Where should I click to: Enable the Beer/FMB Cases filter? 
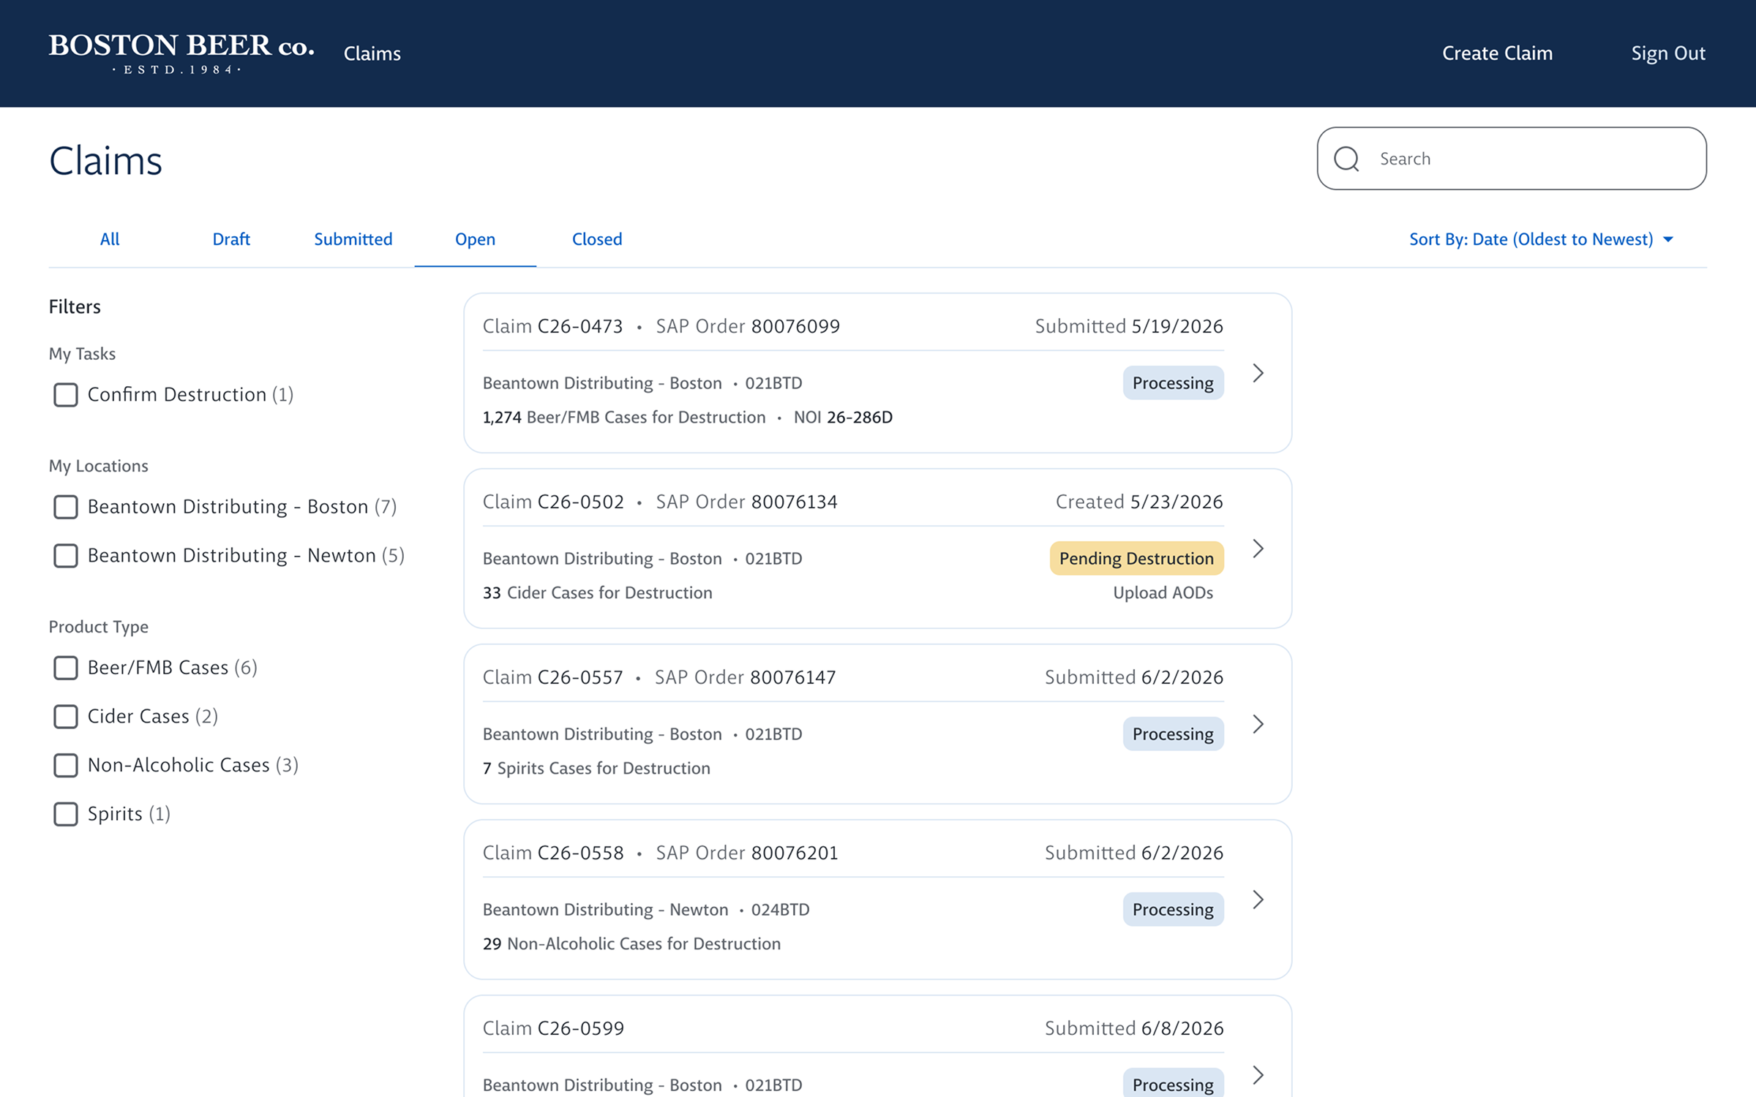tap(66, 668)
